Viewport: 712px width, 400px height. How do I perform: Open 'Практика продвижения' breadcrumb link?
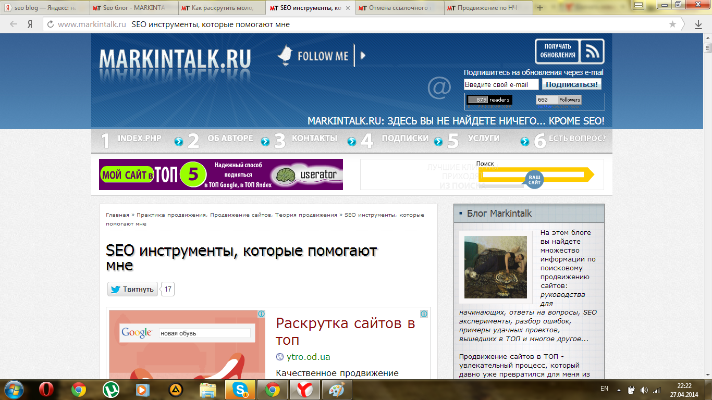coord(171,215)
